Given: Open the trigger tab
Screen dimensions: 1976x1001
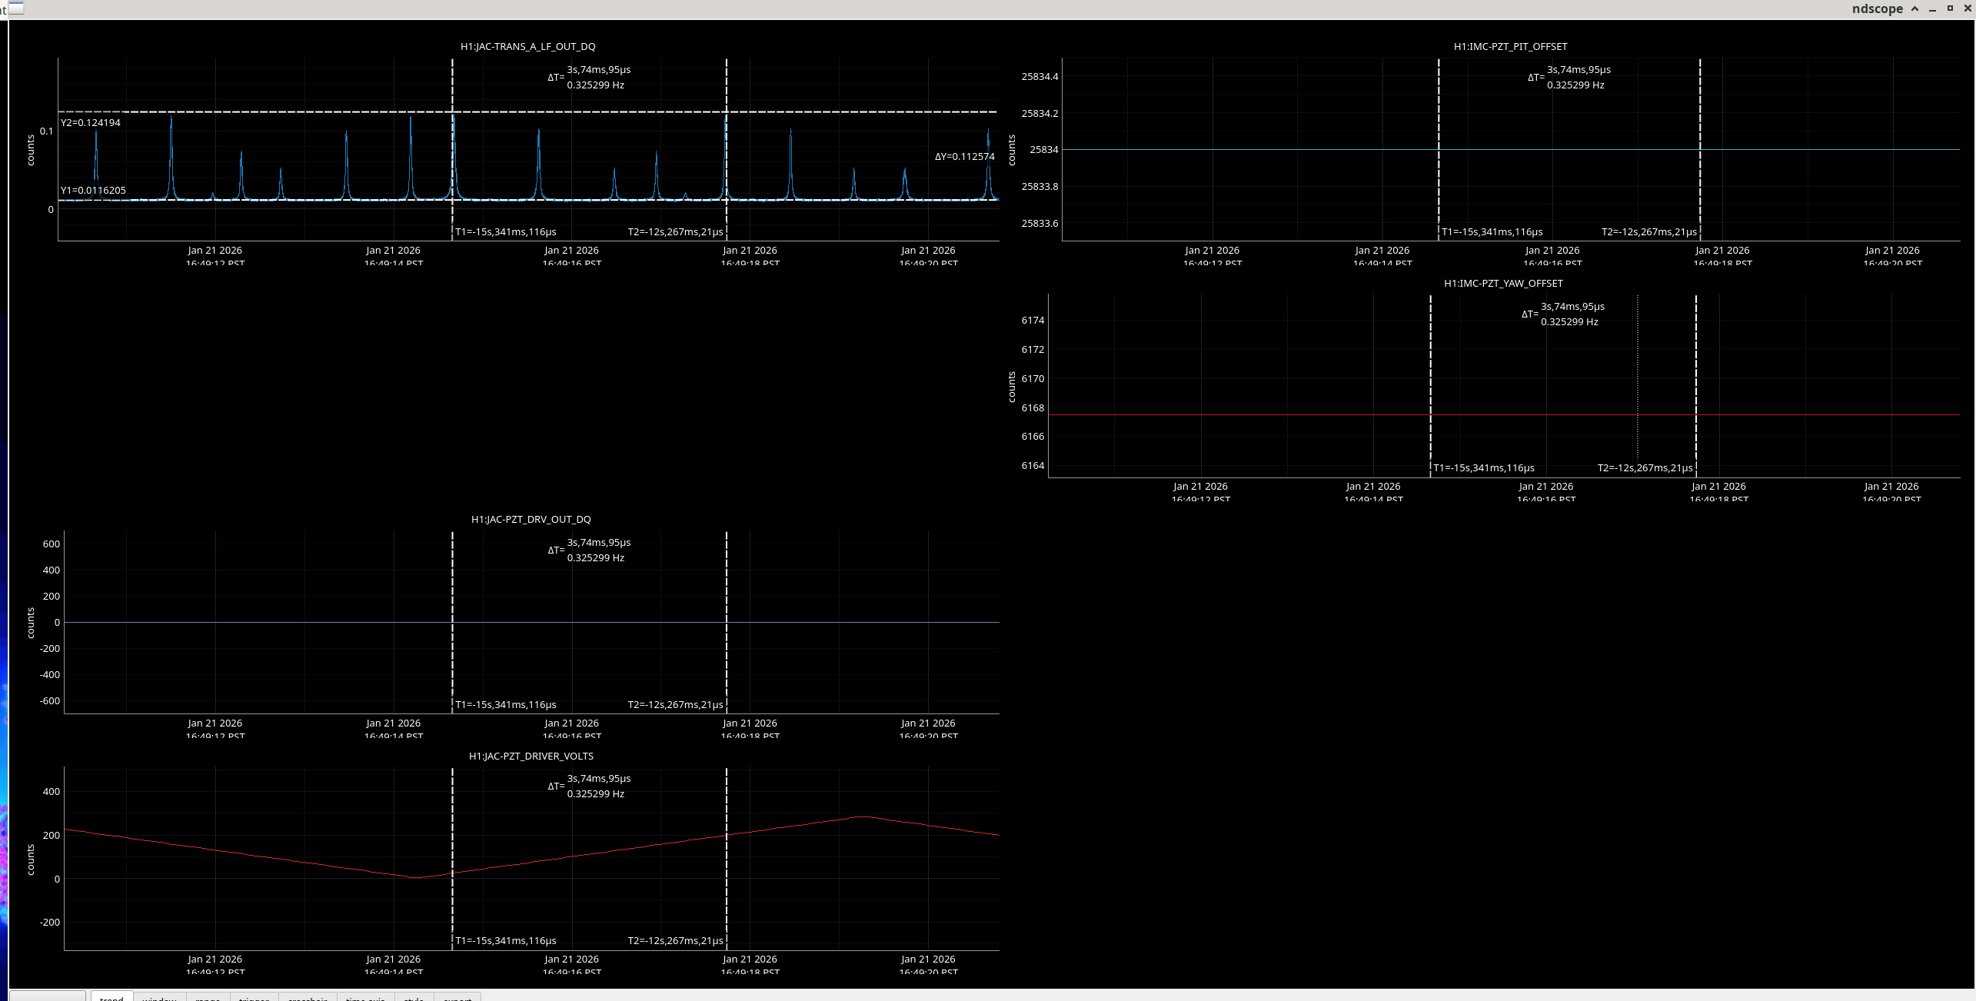Looking at the screenshot, I should [254, 997].
